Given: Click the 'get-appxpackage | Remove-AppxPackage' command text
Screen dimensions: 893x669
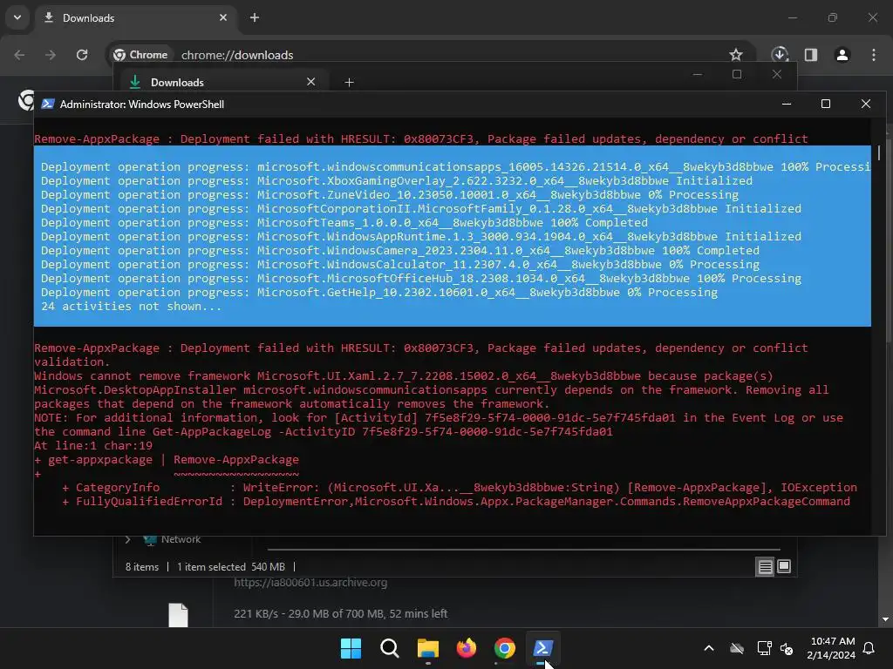Looking at the screenshot, I should 174,459.
